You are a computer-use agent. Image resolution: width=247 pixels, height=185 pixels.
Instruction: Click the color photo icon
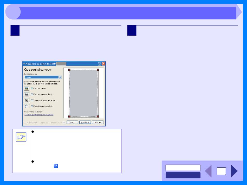(x=27, y=89)
